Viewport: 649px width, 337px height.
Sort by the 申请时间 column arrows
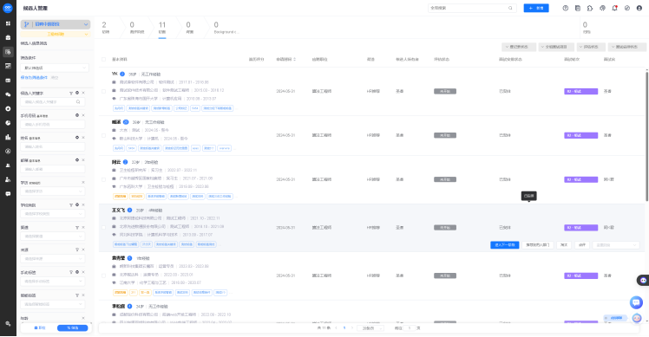pyautogui.click(x=295, y=59)
